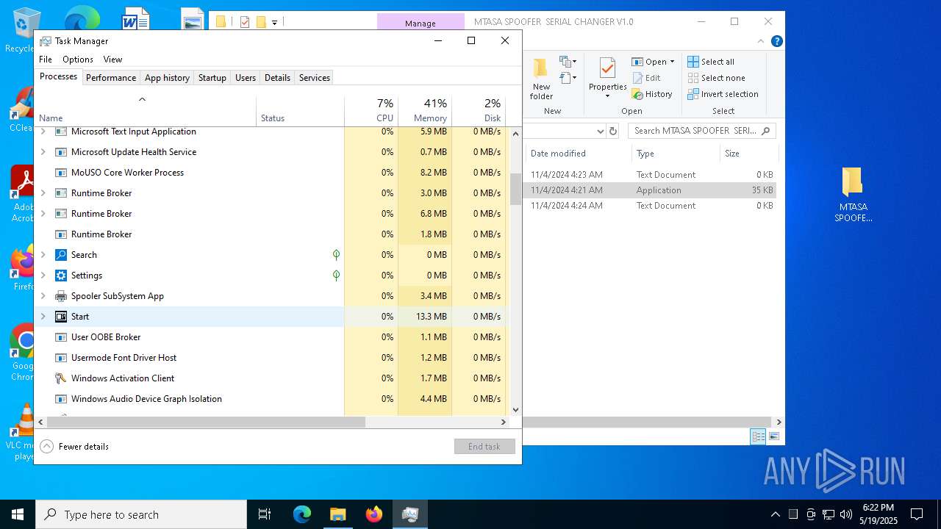The width and height of the screenshot is (941, 529).
Task: Click the network icon in system tray
Action: point(829,514)
